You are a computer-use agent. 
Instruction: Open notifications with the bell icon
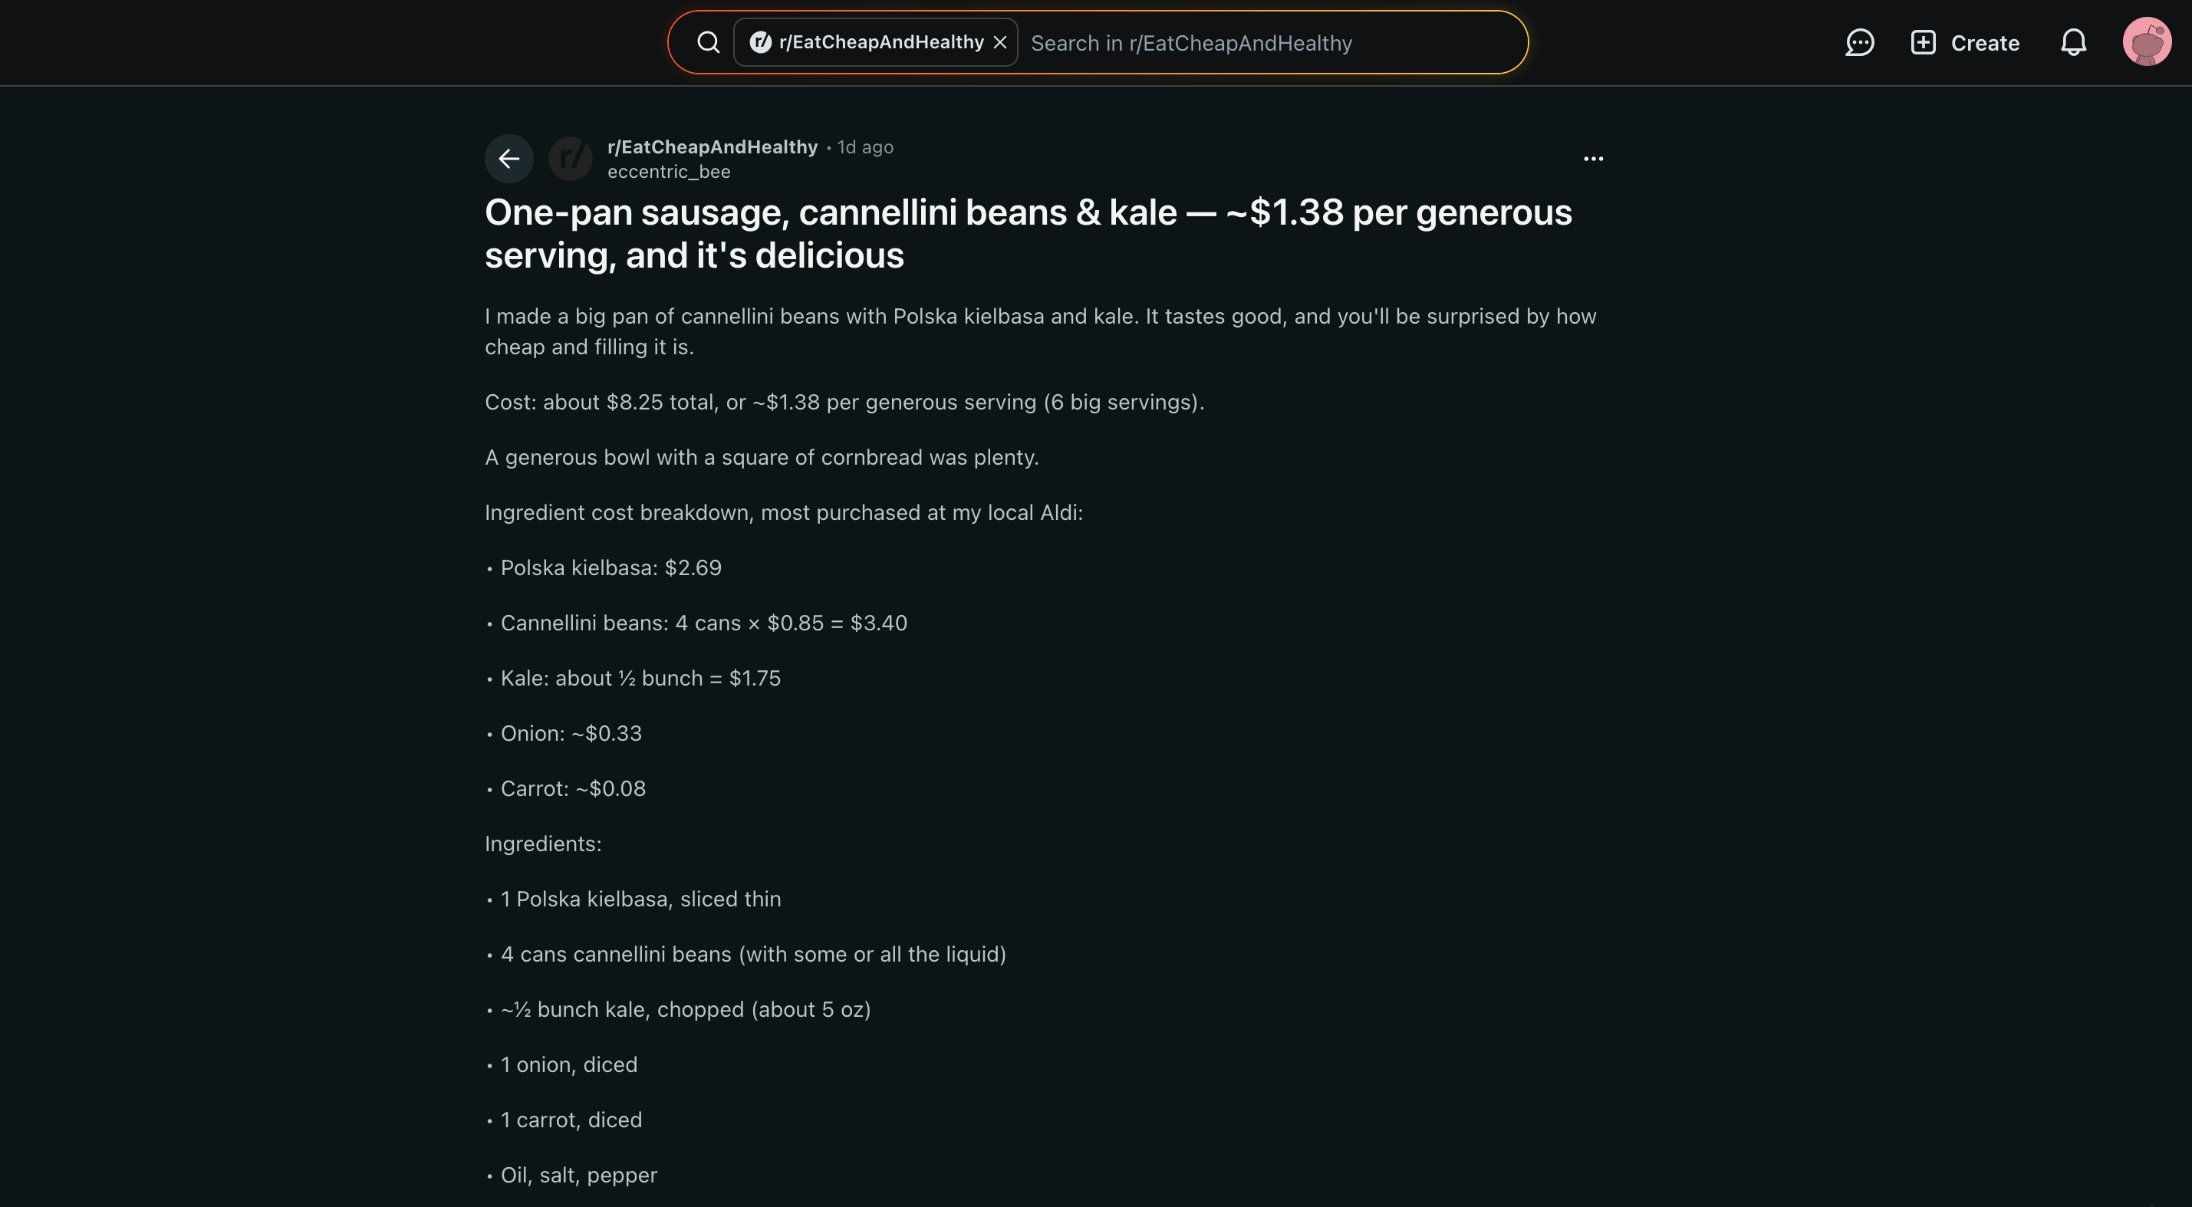pos(2074,42)
